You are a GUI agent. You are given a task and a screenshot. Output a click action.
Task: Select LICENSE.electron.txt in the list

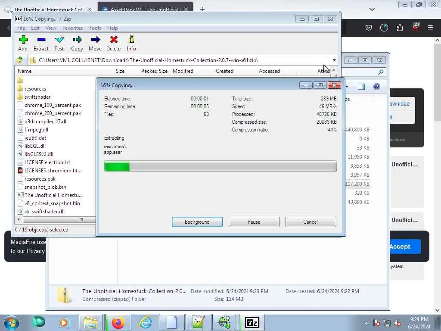(x=47, y=162)
